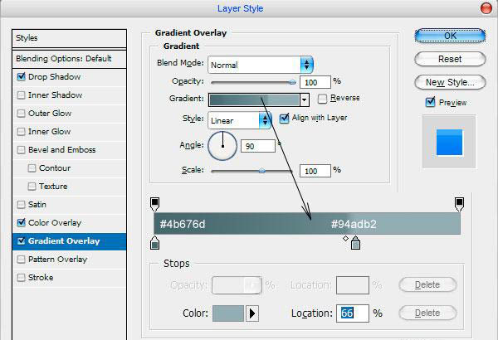Click the Scale percent field
498x340 pixels.
315,171
